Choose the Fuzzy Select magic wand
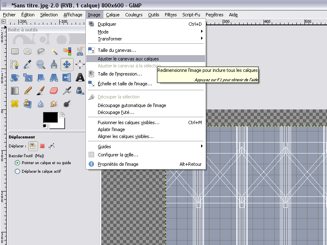This screenshot has height=245, width=327. (54, 51)
